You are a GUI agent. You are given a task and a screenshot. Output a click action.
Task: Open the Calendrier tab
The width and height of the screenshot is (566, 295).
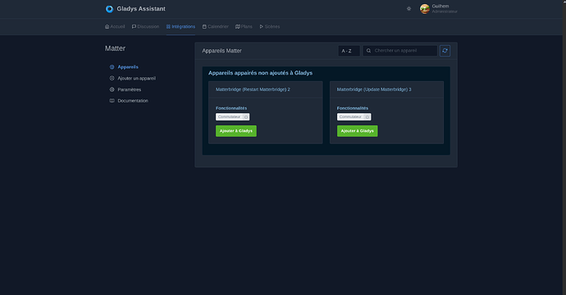pos(216,27)
